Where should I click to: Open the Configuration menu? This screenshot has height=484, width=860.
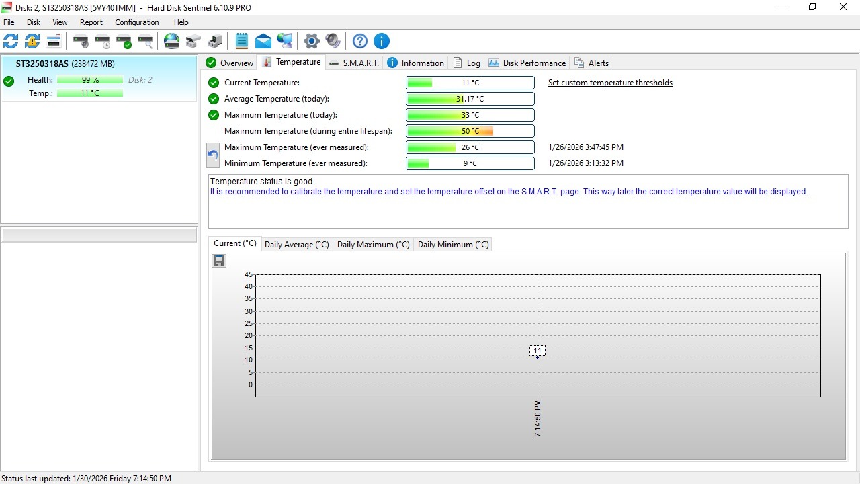pos(136,22)
